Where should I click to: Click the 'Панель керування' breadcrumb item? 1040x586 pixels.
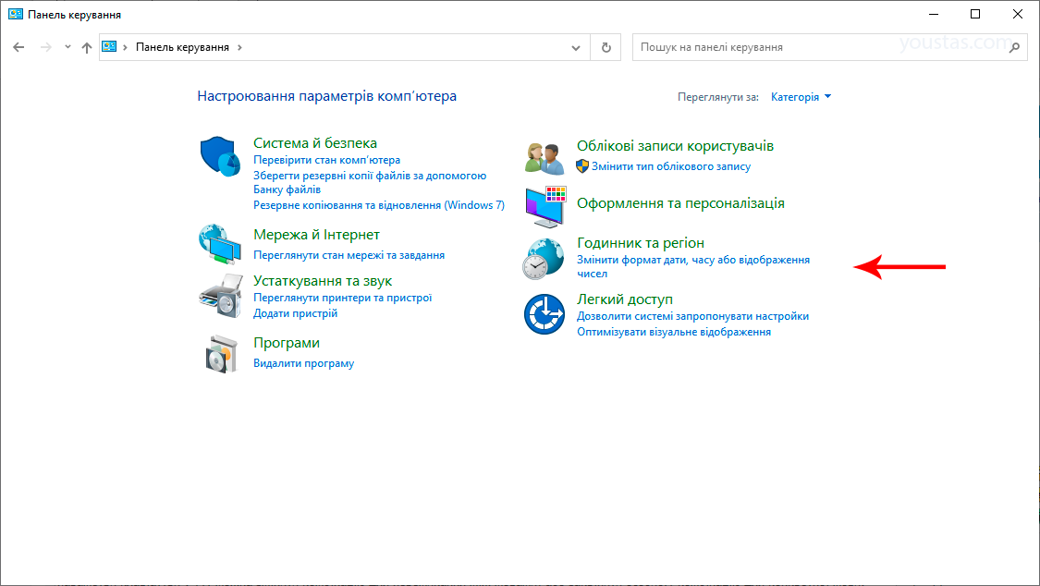point(182,47)
